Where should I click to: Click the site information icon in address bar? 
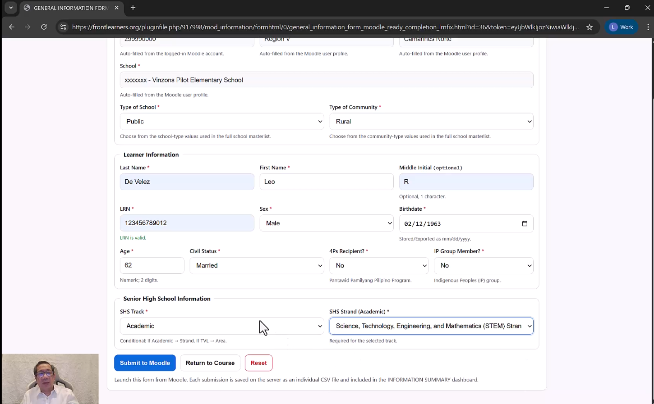pos(63,27)
